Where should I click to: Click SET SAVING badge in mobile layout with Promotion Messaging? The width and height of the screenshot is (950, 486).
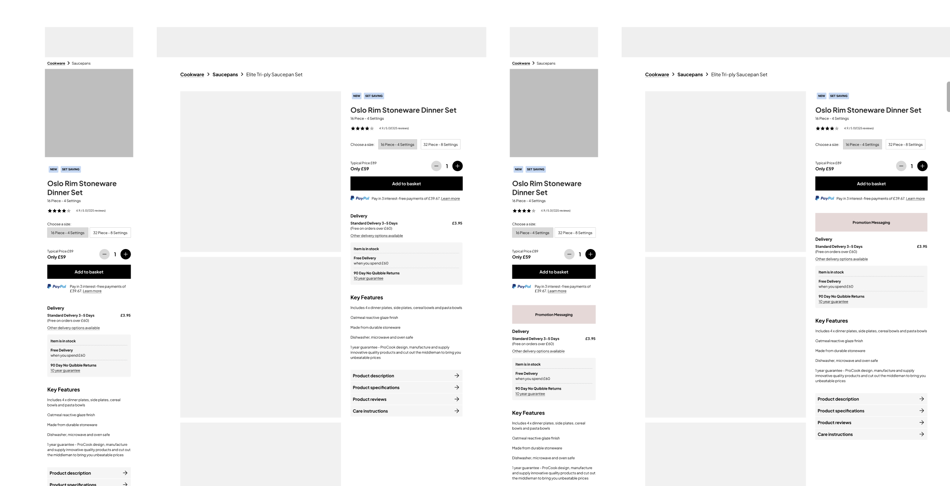point(536,169)
